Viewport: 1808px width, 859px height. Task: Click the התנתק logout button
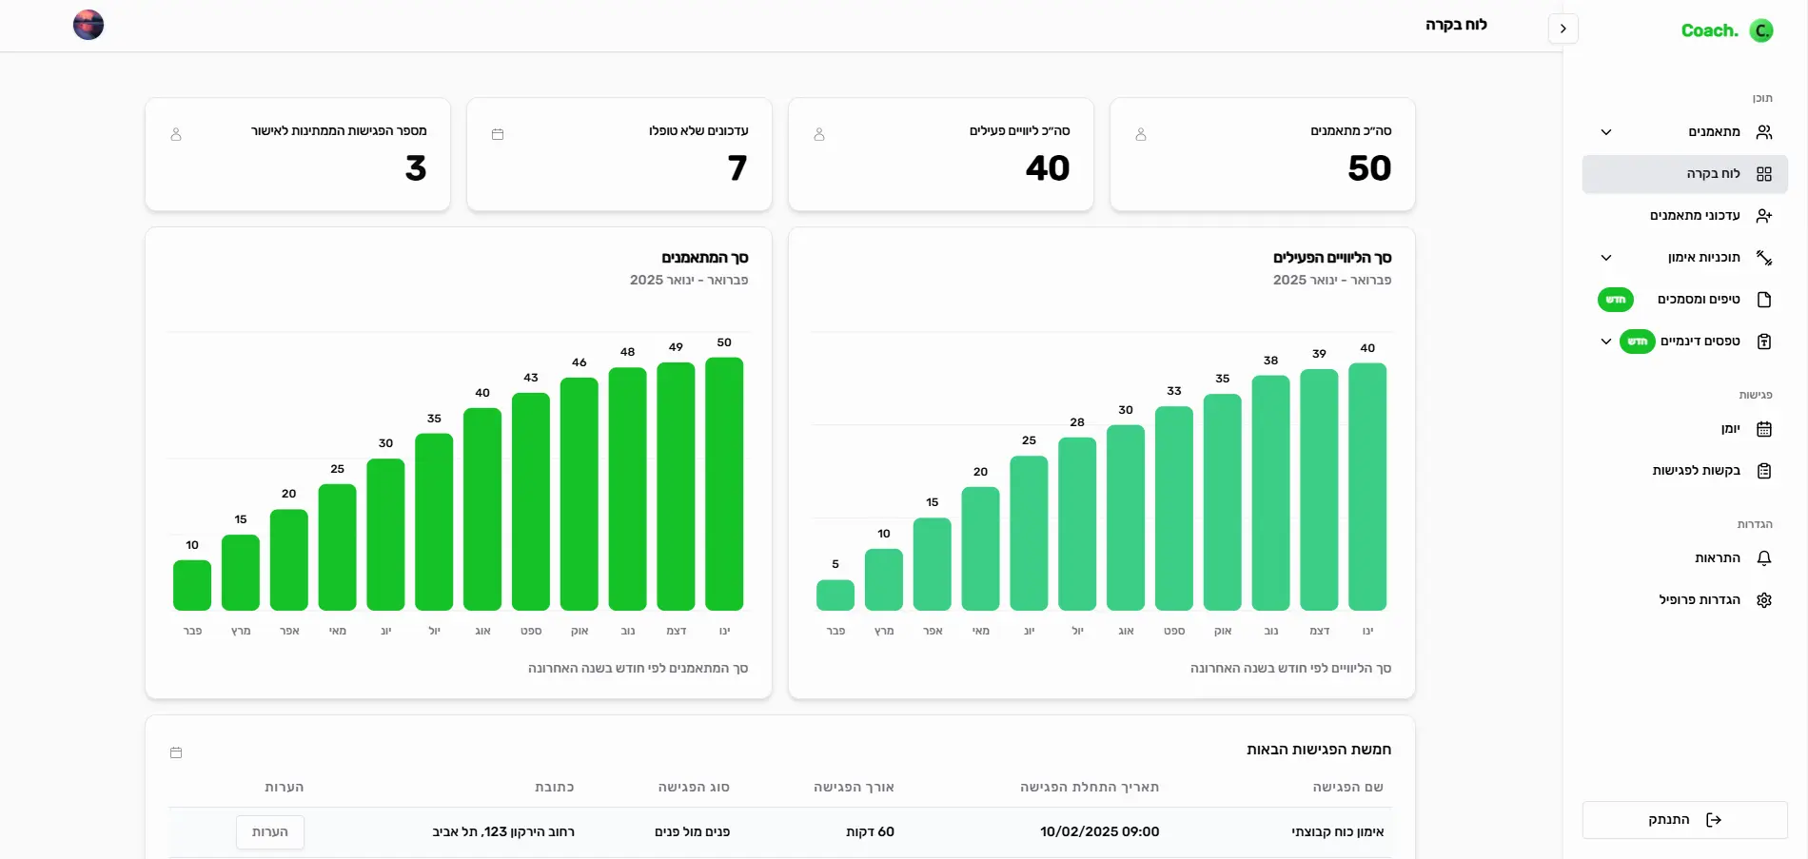click(x=1685, y=820)
